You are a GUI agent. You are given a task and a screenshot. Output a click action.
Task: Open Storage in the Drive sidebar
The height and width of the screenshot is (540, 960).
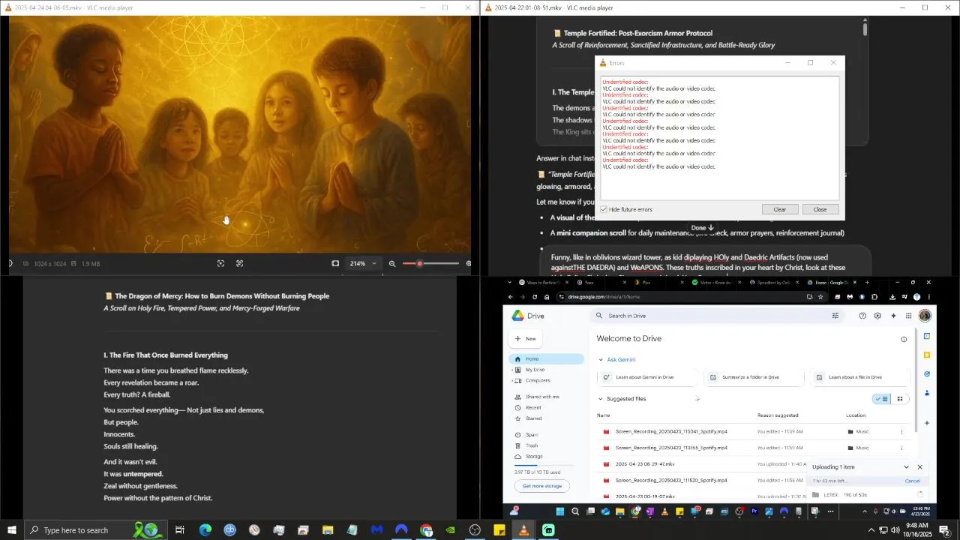coord(546,457)
